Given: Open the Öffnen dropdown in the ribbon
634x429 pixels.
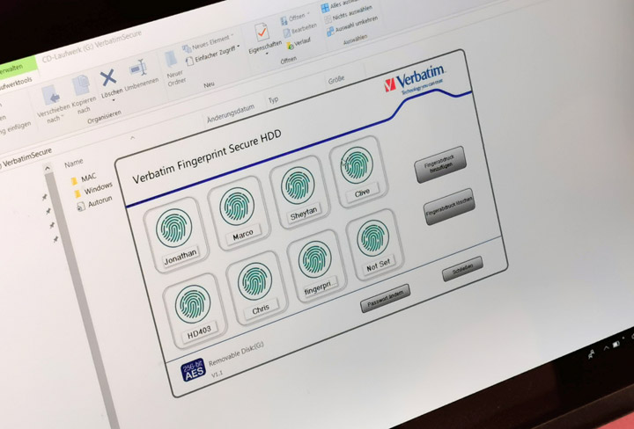Looking at the screenshot, I should click(x=296, y=18).
